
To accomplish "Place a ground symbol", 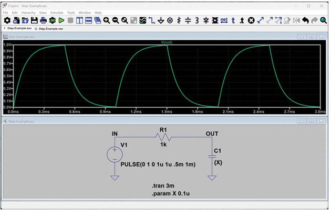I will (x=161, y=20).
